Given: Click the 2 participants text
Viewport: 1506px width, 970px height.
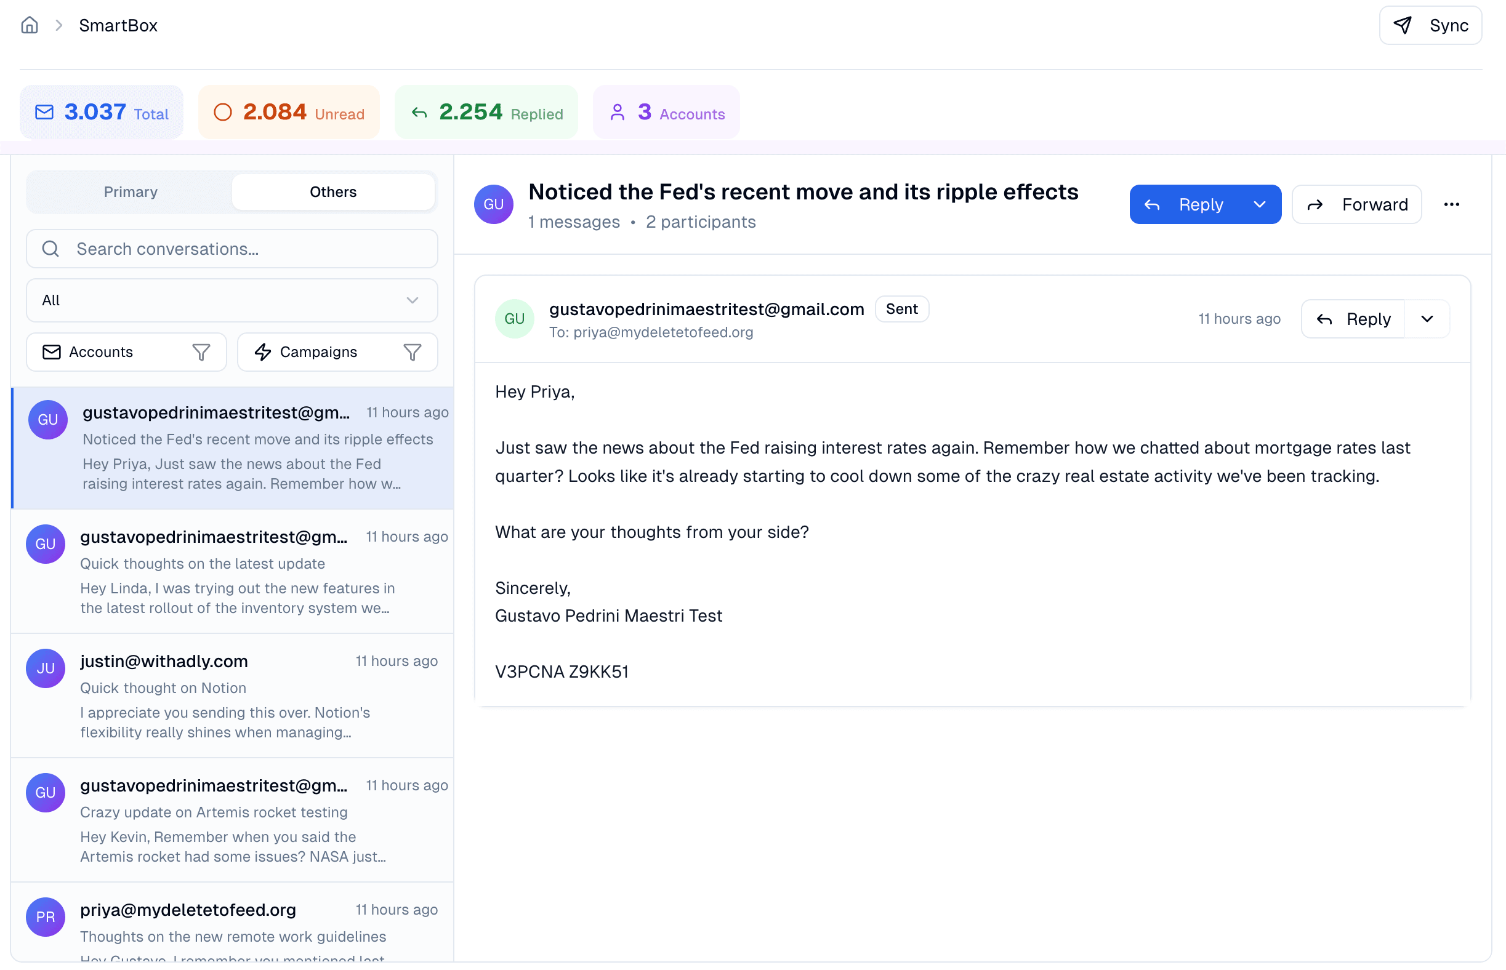Looking at the screenshot, I should pos(701,222).
